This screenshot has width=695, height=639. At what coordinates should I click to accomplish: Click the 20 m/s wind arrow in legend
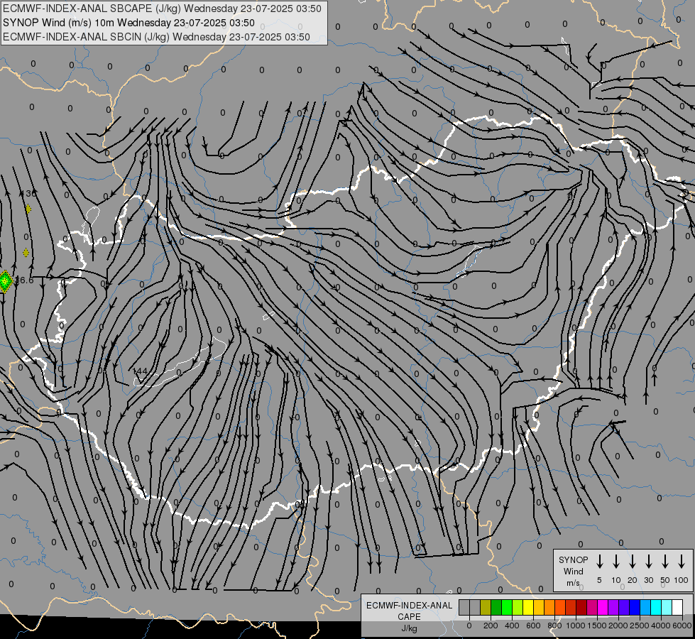[x=633, y=562]
